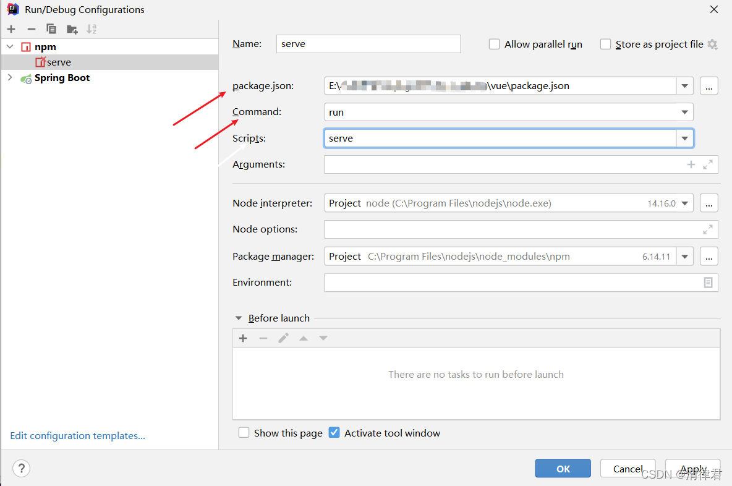Confirm with the OK button
Viewport: 732px width, 486px height.
pos(563,468)
